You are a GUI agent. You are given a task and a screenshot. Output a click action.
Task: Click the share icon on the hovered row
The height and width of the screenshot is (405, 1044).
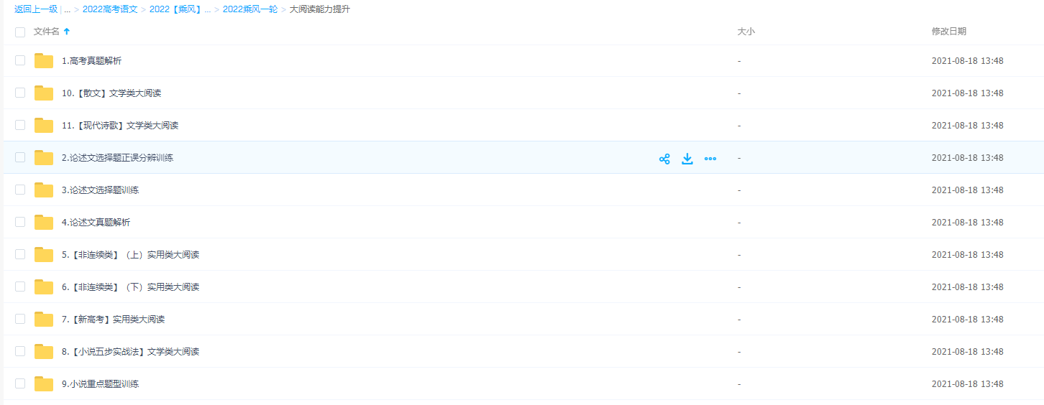(x=664, y=159)
